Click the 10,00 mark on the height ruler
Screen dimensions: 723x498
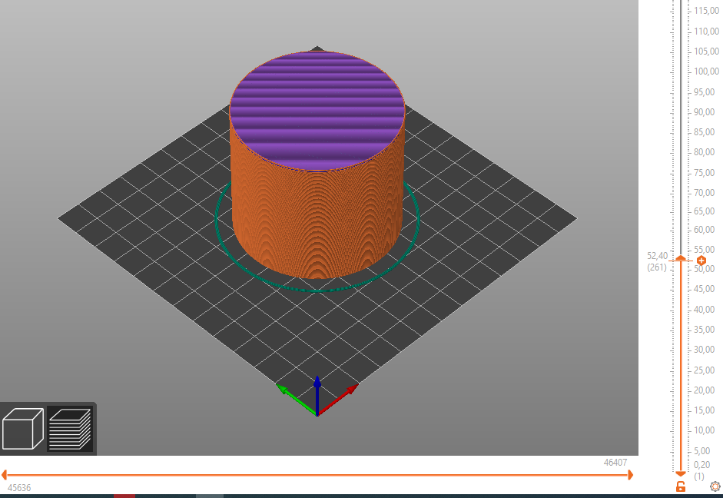pyautogui.click(x=704, y=430)
